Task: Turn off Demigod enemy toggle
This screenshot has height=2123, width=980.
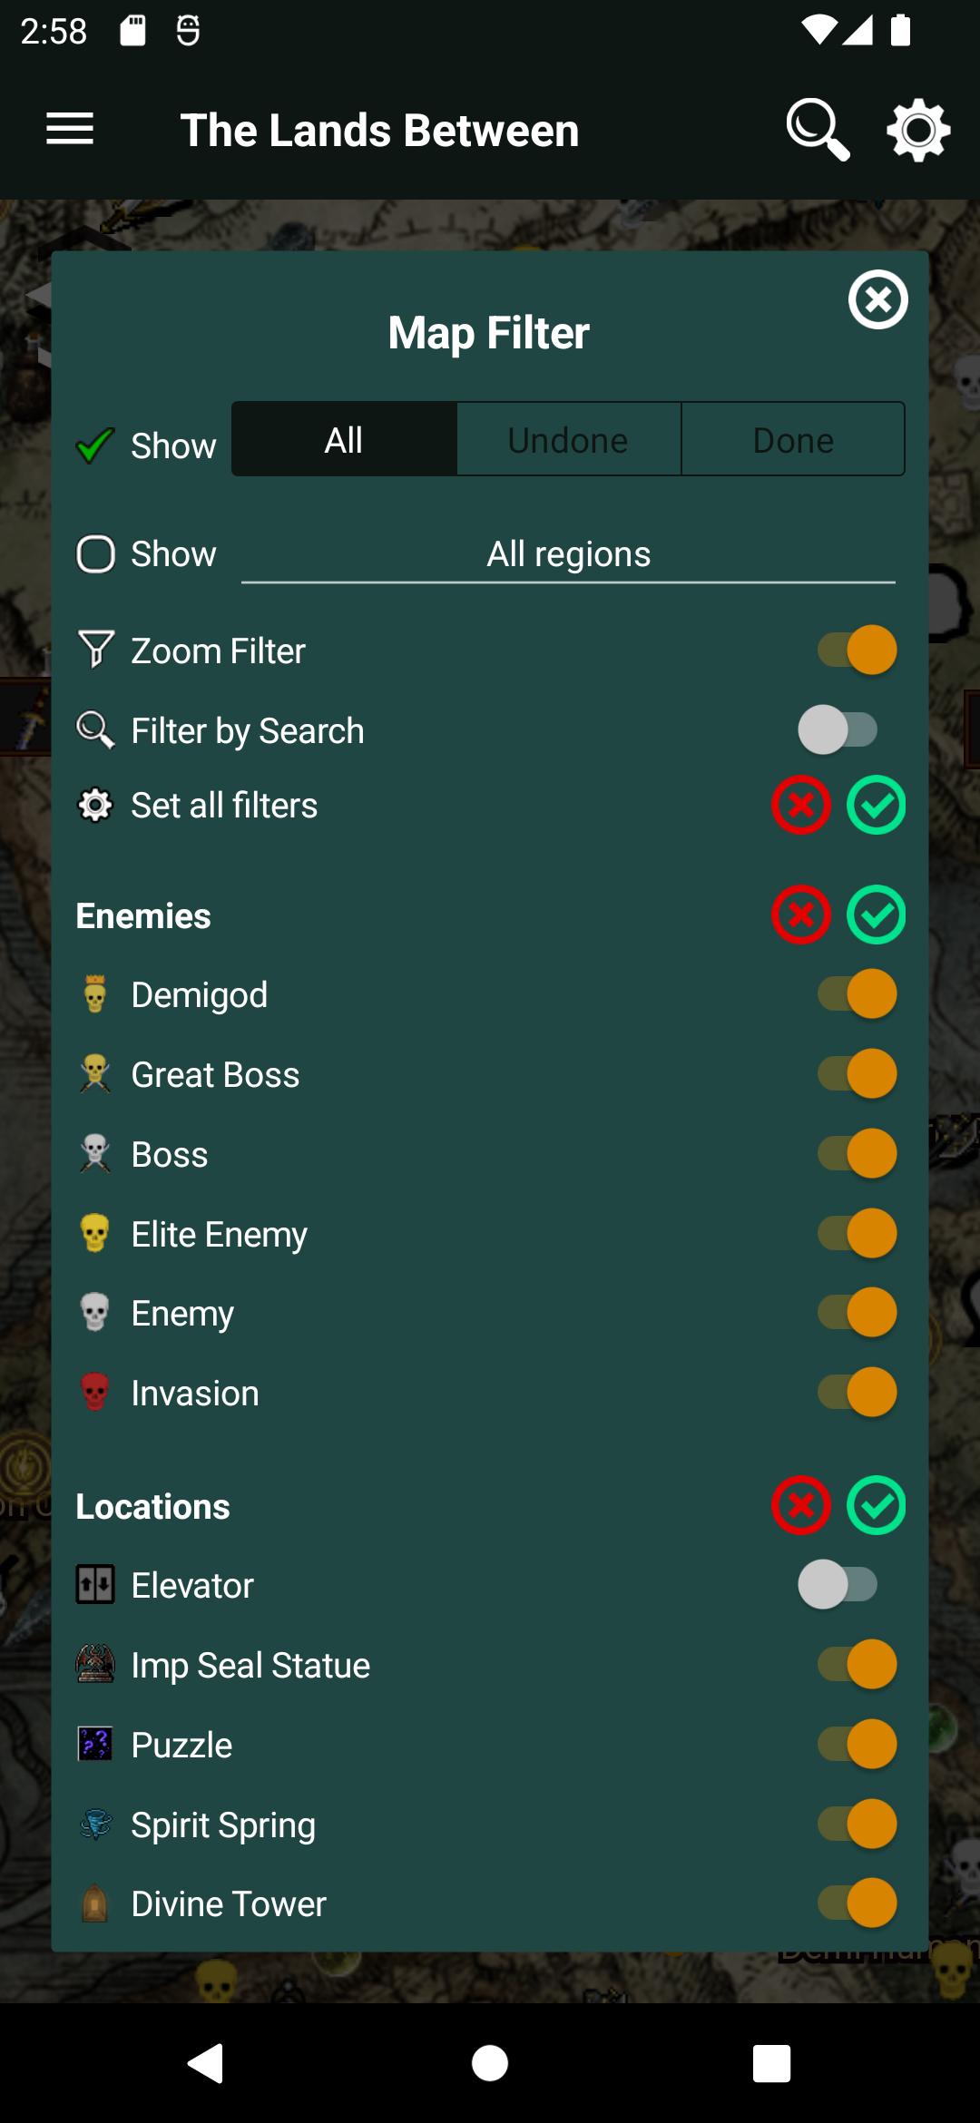Action: [x=857, y=993]
